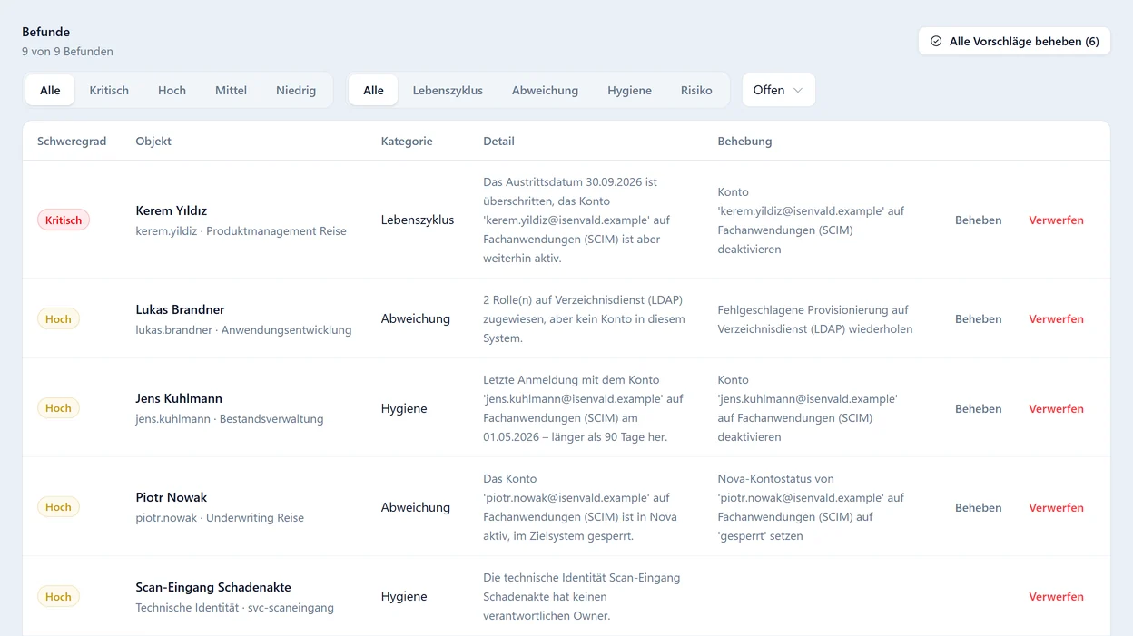Viewport: 1133px width, 636px height.
Task: Switch to Niedrig severity filter
Action: 296,90
